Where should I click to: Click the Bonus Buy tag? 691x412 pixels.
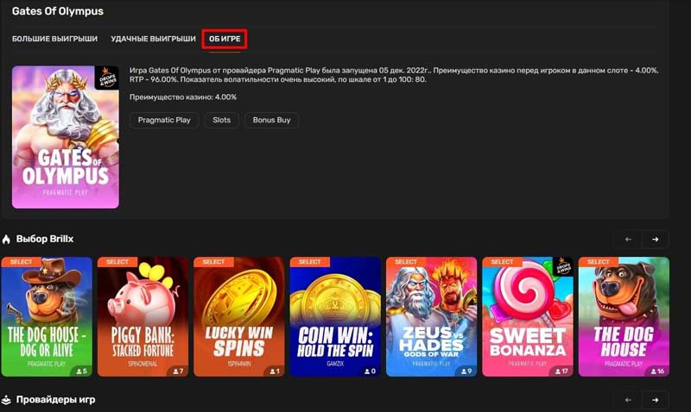(271, 120)
